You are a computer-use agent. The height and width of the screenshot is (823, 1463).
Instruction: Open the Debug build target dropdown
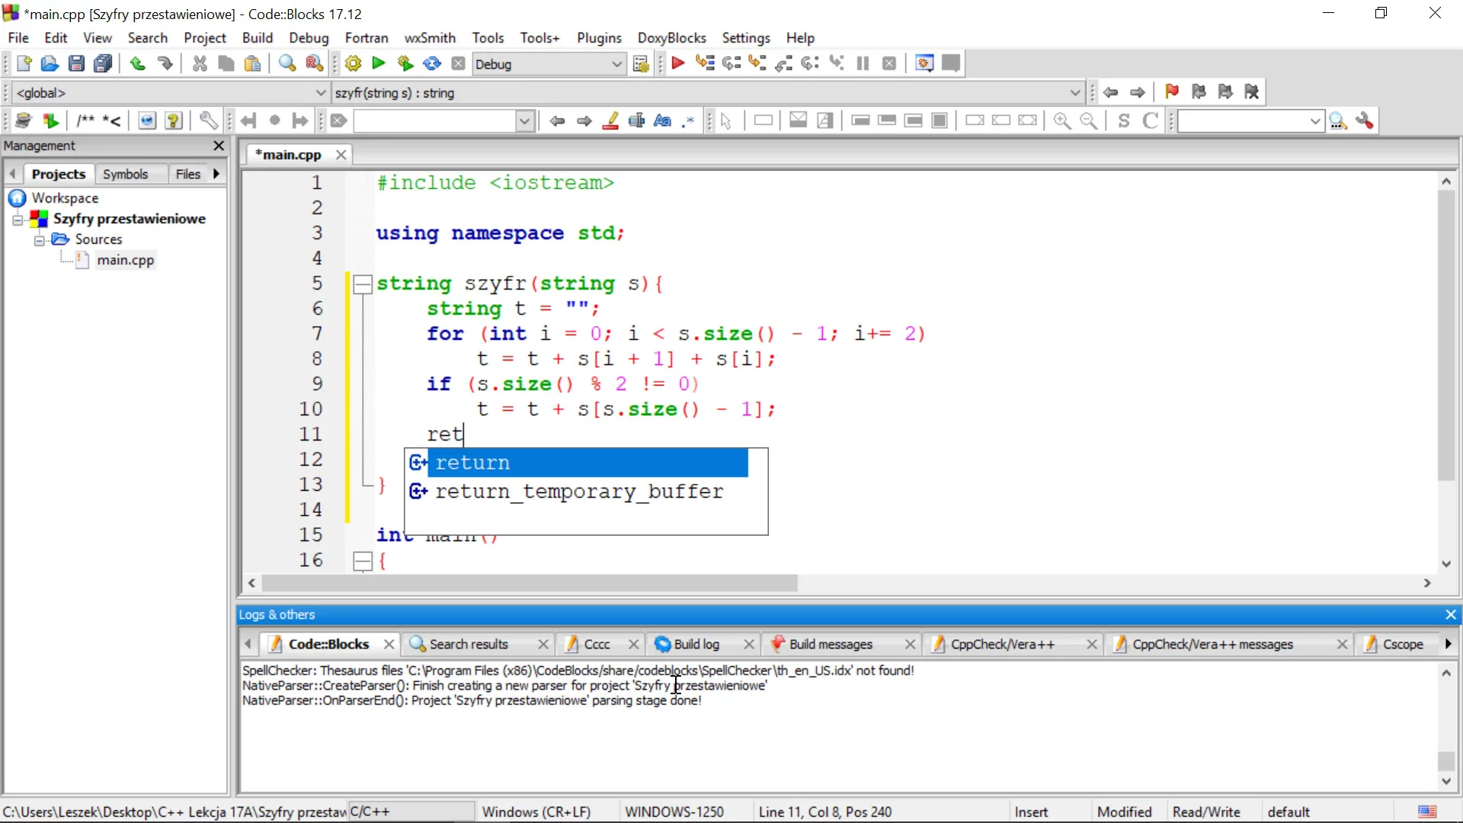617,64
